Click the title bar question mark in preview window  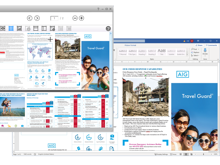coord(98,9)
